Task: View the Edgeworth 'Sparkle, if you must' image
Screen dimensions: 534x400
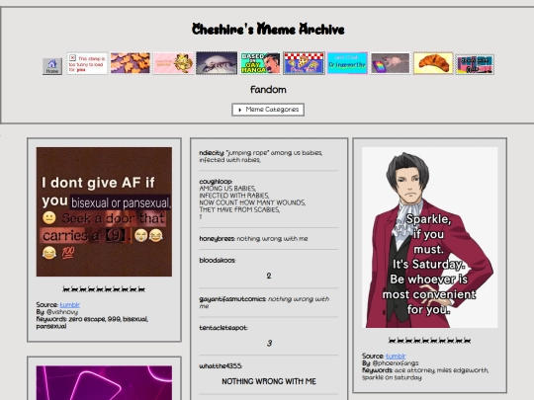Action: [x=430, y=237]
